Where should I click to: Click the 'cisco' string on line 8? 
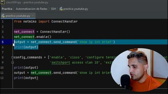coord(75,57)
